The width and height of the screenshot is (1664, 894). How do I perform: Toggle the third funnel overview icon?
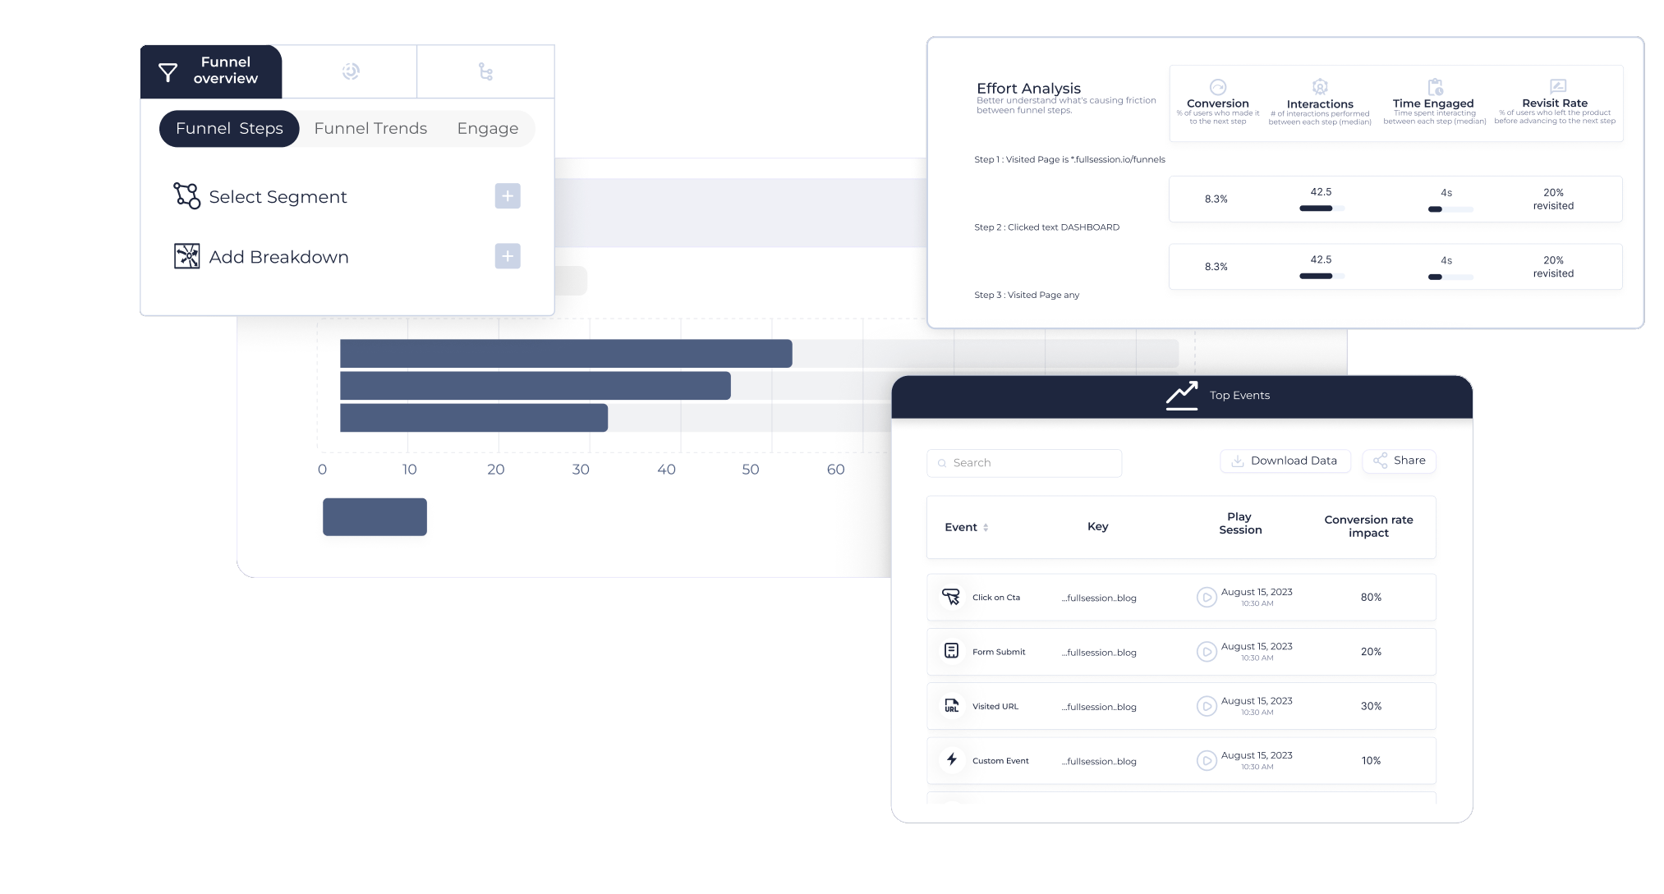pos(487,73)
